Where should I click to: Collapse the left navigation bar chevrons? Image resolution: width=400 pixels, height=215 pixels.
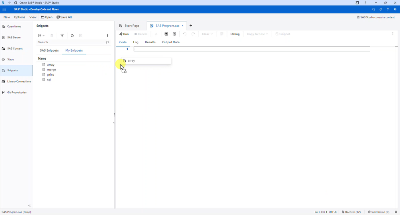[x=29, y=205]
